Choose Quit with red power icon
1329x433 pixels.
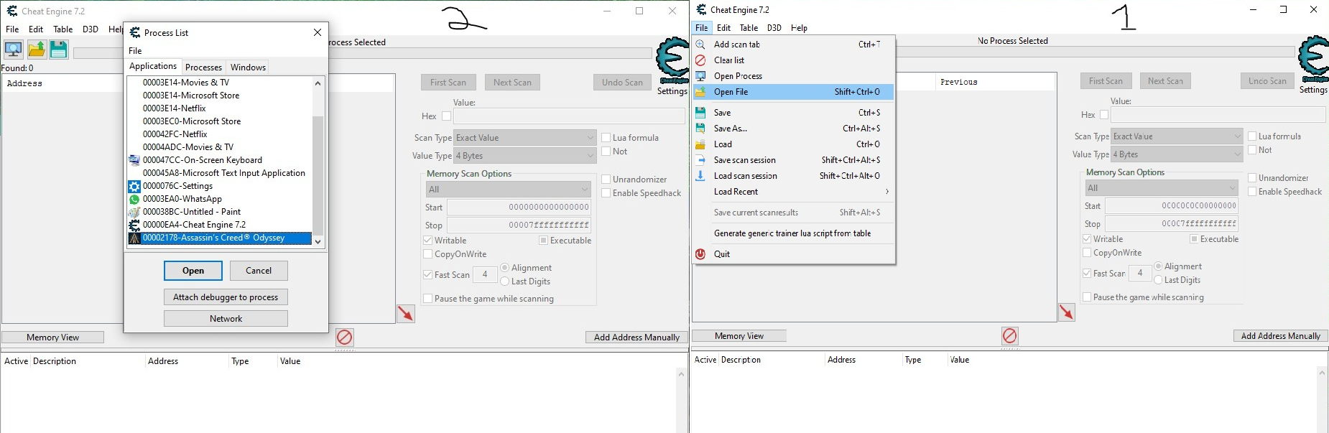click(x=722, y=254)
